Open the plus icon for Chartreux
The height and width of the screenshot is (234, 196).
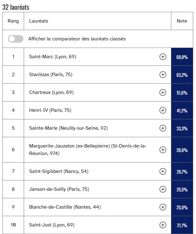[163, 92]
